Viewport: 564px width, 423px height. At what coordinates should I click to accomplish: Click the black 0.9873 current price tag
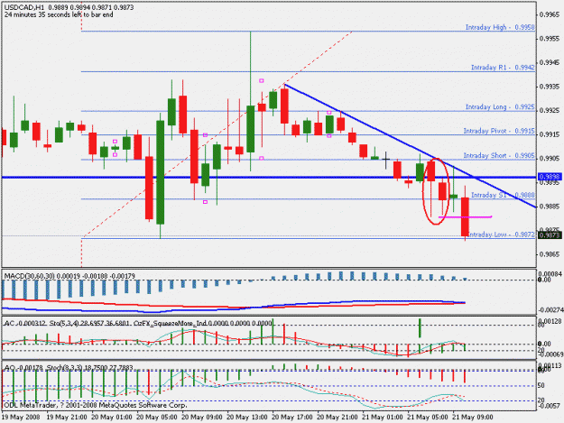pos(550,235)
